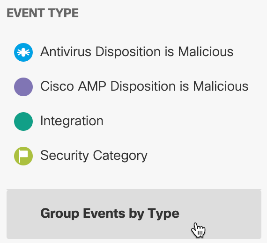Click the Group Events by Type button
Image resolution: width=267 pixels, height=243 pixels.
[134, 214]
